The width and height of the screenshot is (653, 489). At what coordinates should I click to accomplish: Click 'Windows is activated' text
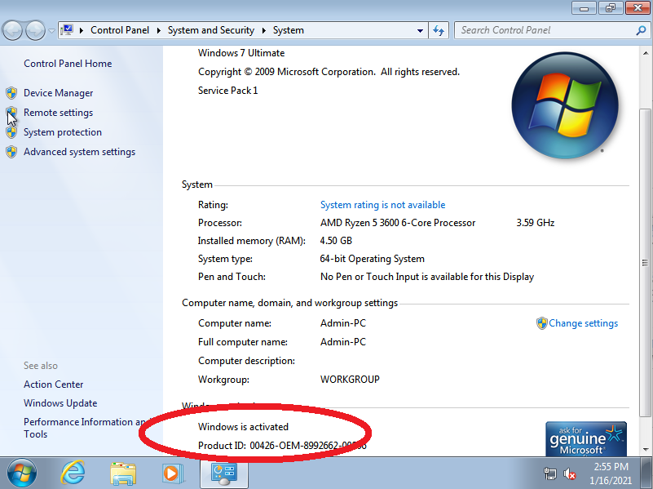click(x=243, y=426)
